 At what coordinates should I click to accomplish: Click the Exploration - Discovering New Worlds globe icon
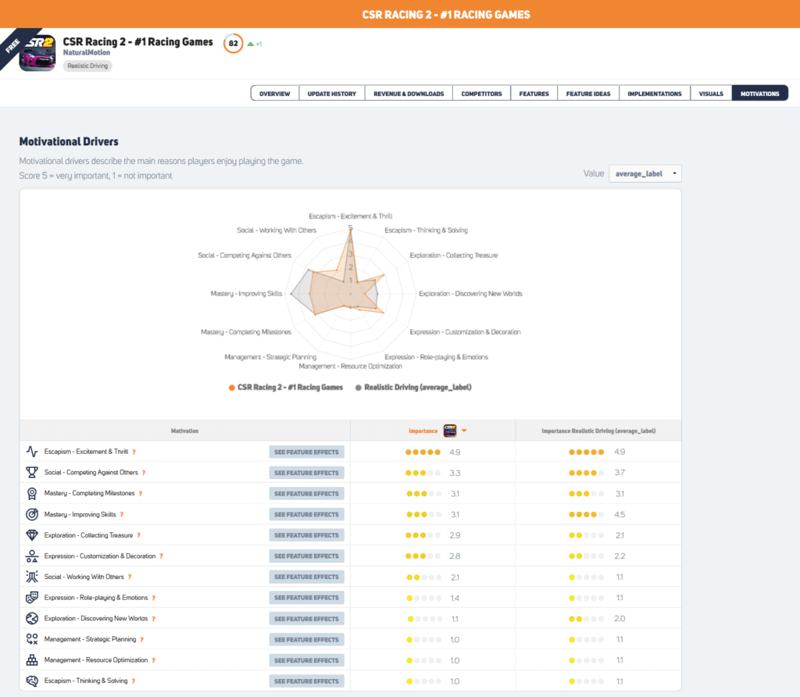click(31, 618)
